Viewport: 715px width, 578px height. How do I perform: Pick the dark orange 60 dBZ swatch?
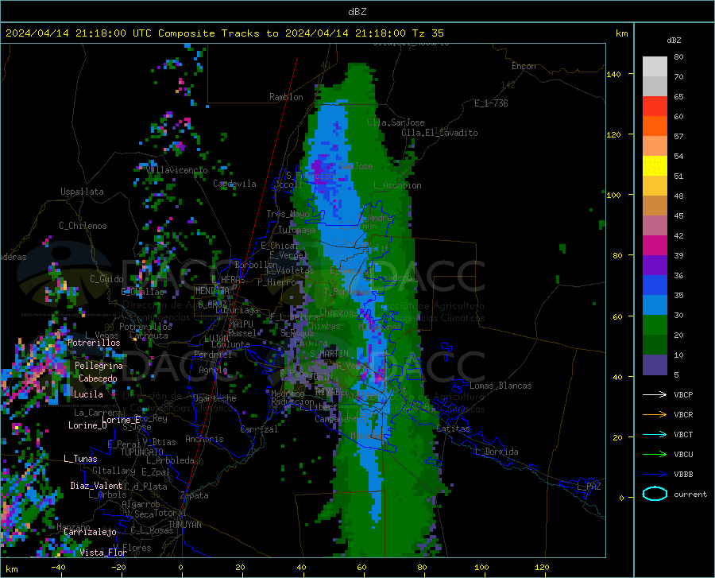(655, 126)
